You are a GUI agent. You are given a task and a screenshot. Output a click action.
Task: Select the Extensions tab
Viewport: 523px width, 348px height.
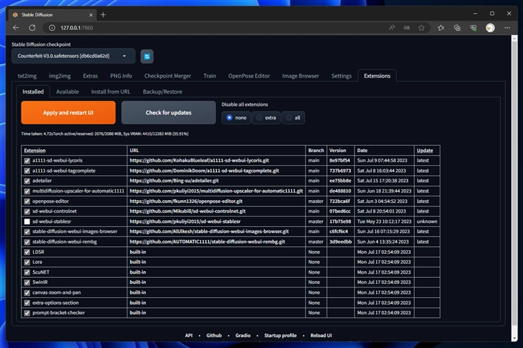pyautogui.click(x=377, y=76)
